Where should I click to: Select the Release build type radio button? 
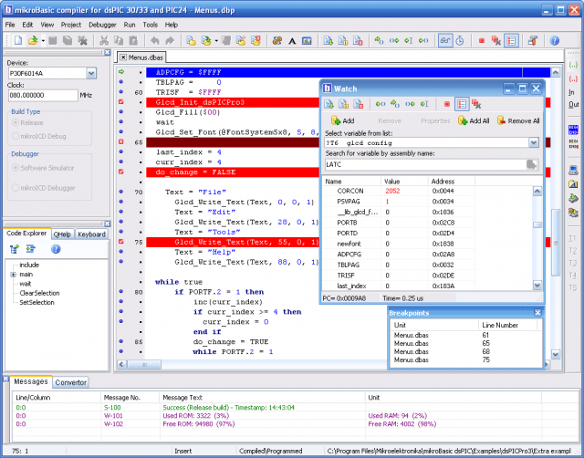[x=16, y=122]
